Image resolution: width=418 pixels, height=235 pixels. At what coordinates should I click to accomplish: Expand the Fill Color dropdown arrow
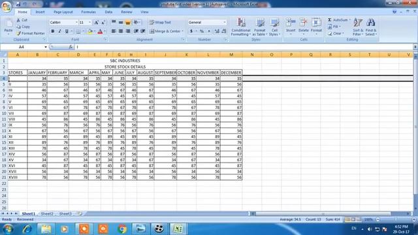pos(94,31)
